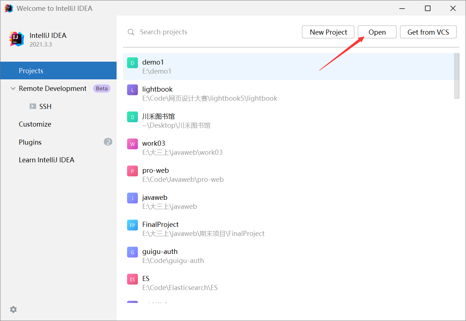Click Get from VCS button
The image size is (466, 321).
428,32
